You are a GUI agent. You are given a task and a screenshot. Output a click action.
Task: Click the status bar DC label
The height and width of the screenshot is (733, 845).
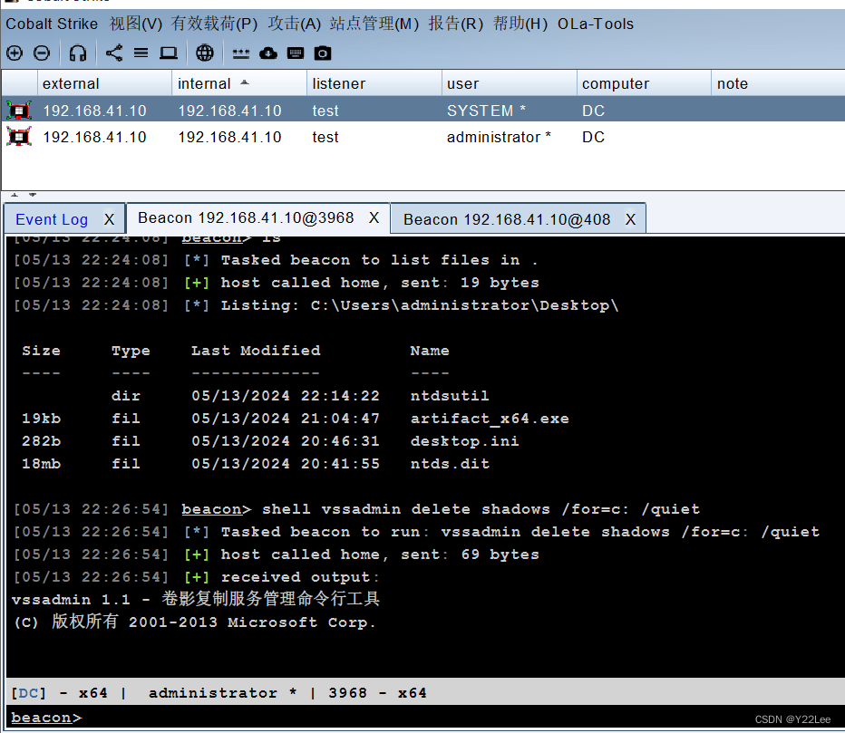tap(29, 692)
